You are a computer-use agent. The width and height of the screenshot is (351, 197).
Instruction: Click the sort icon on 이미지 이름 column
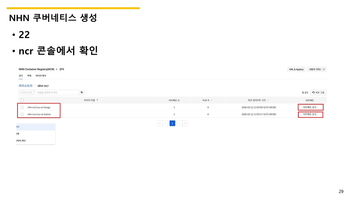tap(98, 100)
